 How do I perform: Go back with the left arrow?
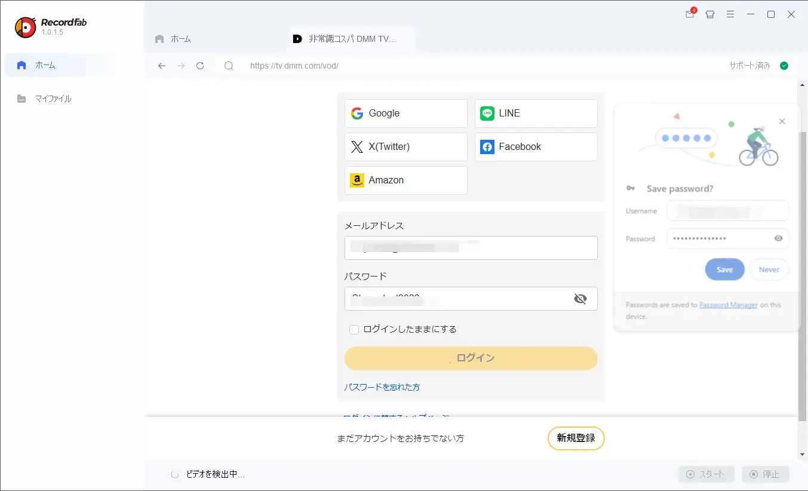162,66
